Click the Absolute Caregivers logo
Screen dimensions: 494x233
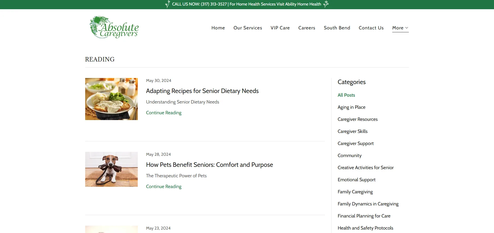114,27
